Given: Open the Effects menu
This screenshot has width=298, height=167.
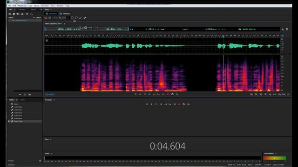Looking at the screenshot, I should tap(36, 6).
